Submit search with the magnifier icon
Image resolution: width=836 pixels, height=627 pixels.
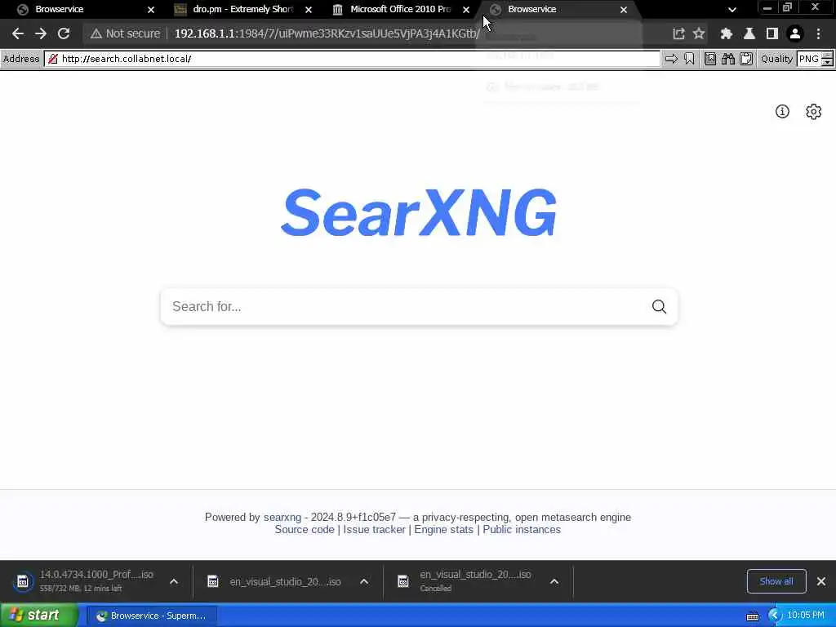pyautogui.click(x=659, y=307)
